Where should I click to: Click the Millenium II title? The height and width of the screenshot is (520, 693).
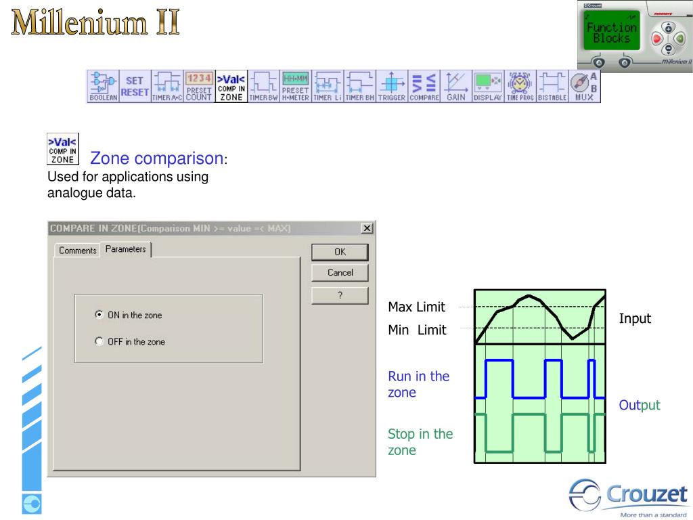point(95,22)
